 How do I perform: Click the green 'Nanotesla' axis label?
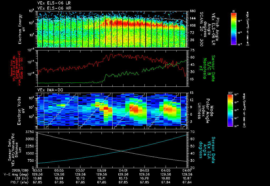205,68
